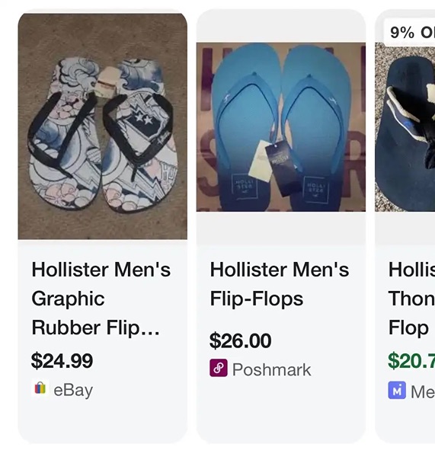Click the 9% off discount badge
This screenshot has width=435, height=457.
point(410,32)
